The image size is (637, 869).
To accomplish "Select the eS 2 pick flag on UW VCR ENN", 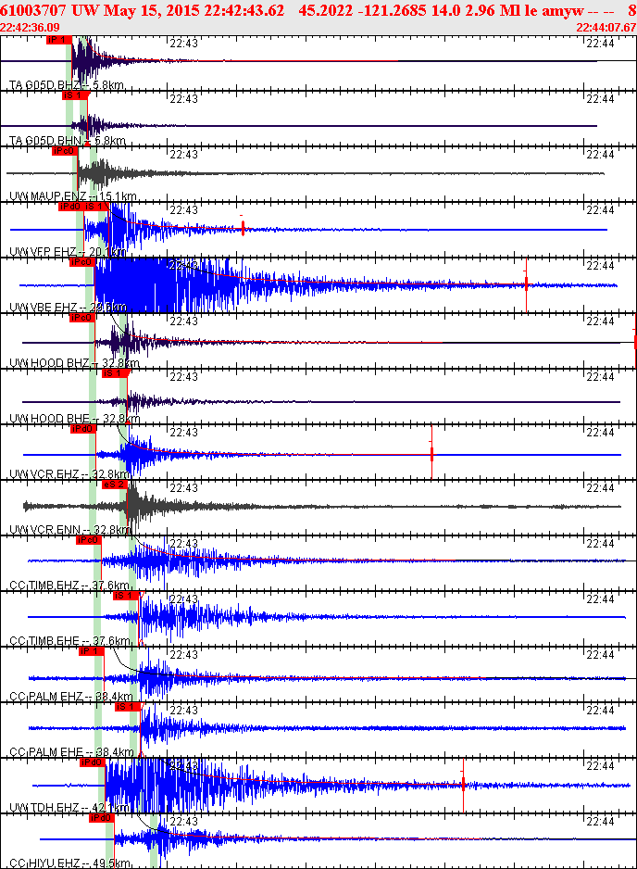I will (115, 485).
